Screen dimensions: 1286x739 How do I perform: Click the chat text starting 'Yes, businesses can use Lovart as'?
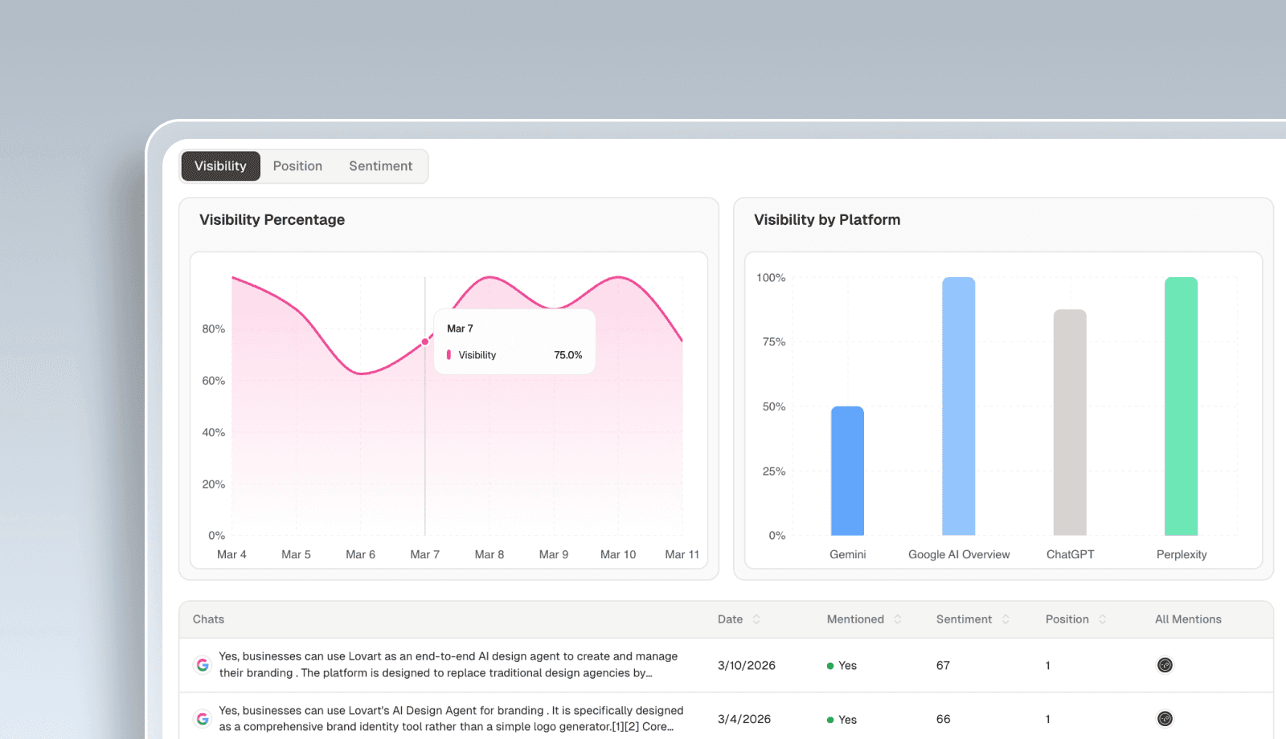[x=448, y=665]
